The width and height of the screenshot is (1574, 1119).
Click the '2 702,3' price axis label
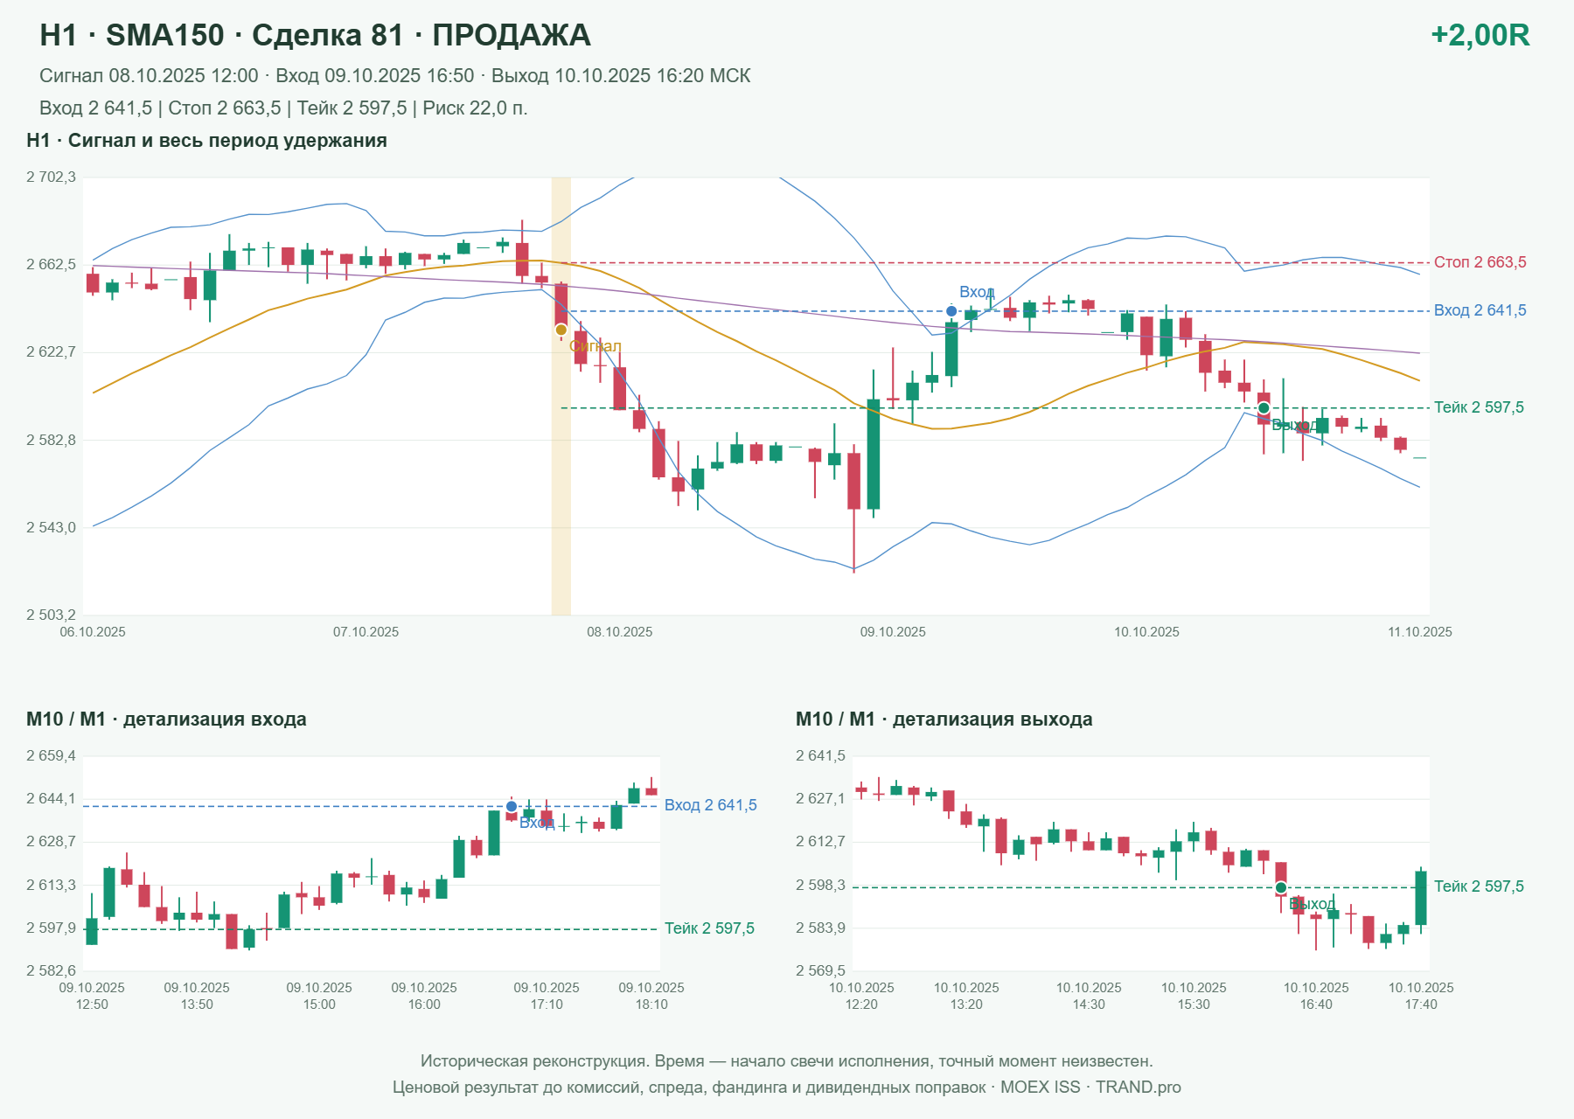[52, 177]
